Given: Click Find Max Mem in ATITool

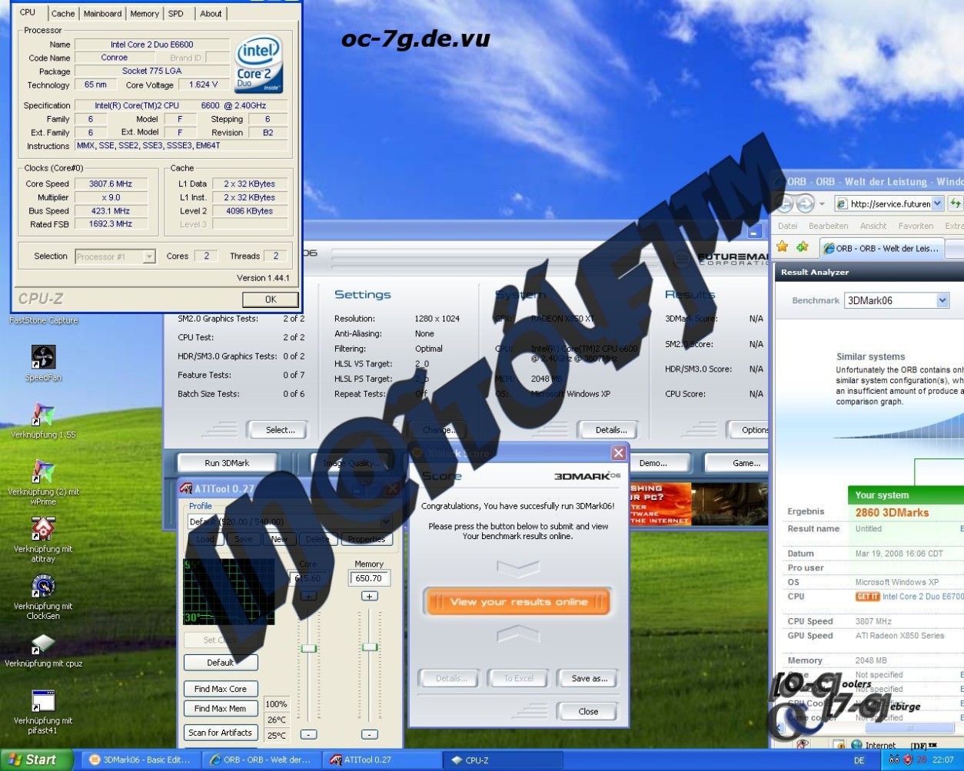Looking at the screenshot, I should (221, 709).
